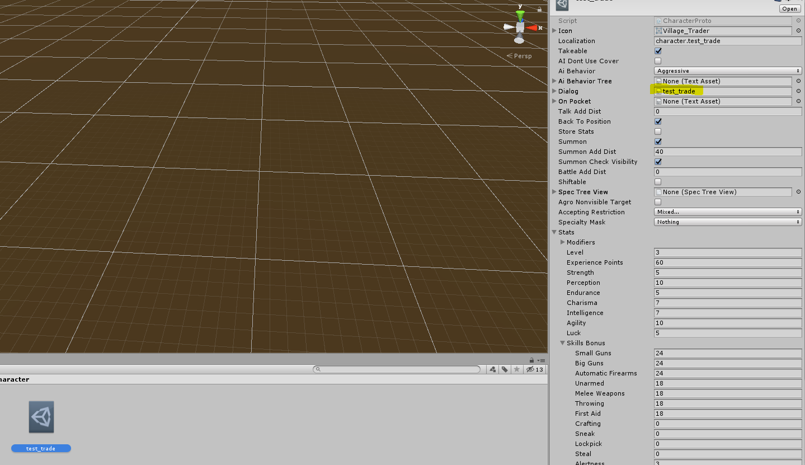Screen dimensions: 805x465
Task: Click the Level value field
Action: click(x=728, y=252)
